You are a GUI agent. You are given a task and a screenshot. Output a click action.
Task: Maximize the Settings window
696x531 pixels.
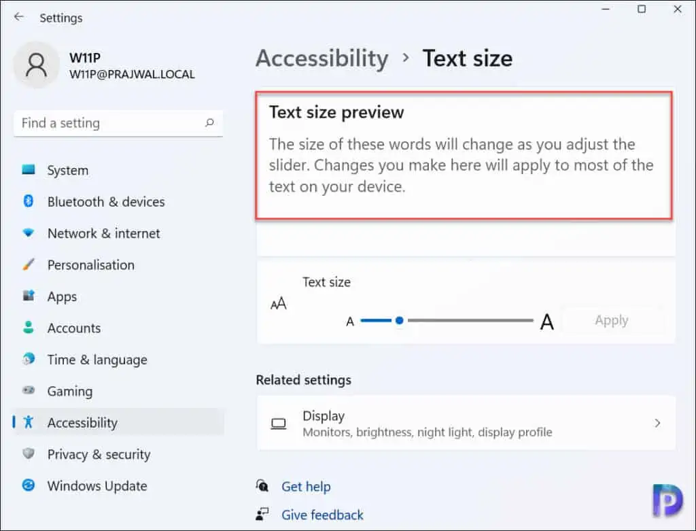(642, 9)
